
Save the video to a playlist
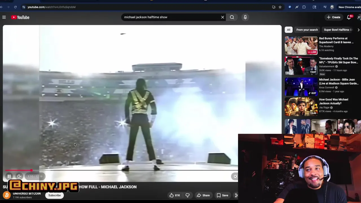click(222, 195)
